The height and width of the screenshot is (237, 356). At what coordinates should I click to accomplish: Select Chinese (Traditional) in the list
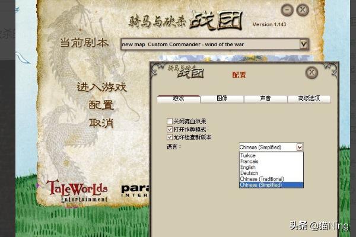click(271, 179)
